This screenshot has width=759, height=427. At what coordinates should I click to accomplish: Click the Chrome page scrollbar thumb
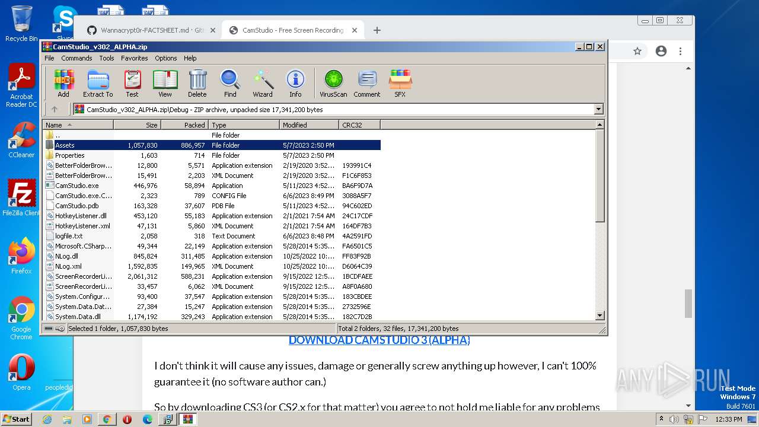[x=688, y=304]
